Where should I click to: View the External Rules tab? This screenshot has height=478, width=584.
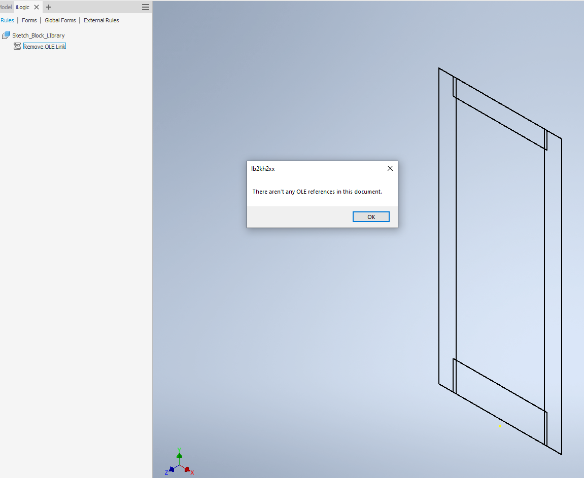pyautogui.click(x=101, y=20)
